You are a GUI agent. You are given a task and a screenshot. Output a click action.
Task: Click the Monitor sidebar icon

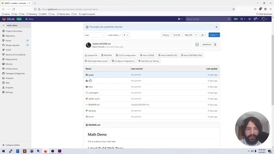point(3,64)
